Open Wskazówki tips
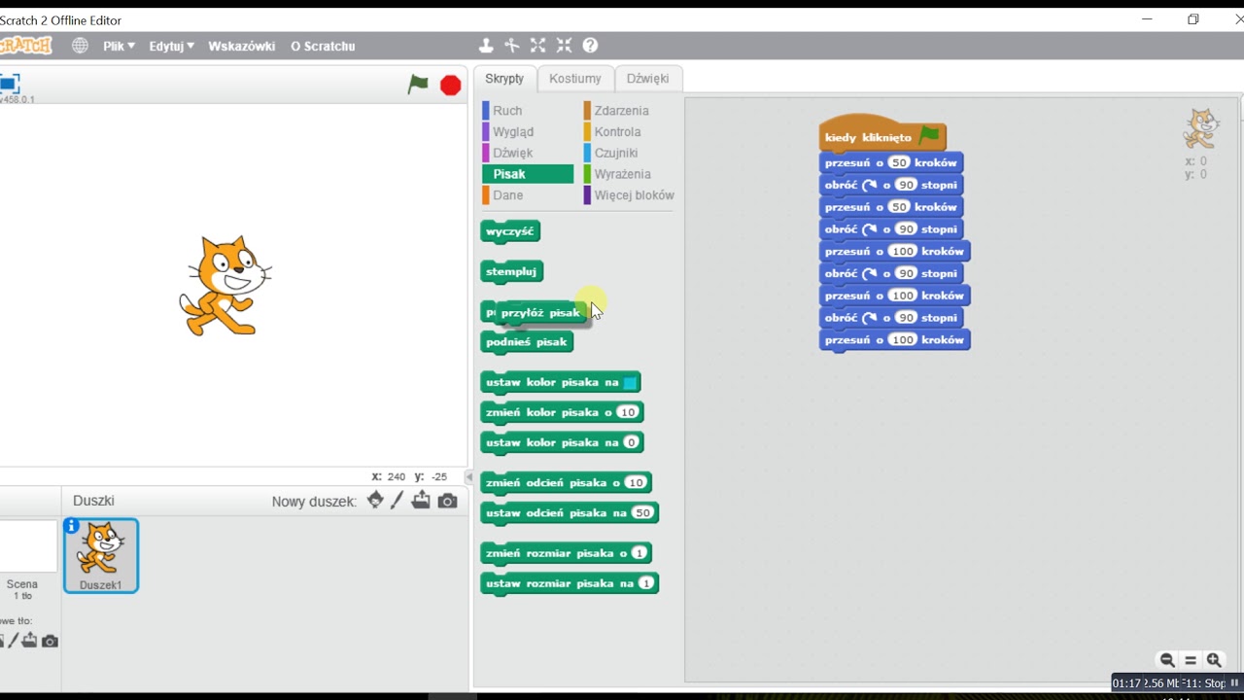Screen dimensions: 1244x700 click(x=241, y=46)
